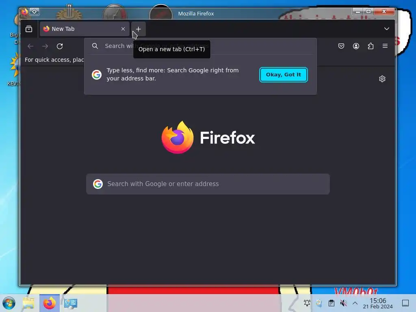The width and height of the screenshot is (416, 312).
Task: Click the Mozilla Firefox title bar text
Action: pyautogui.click(x=196, y=13)
